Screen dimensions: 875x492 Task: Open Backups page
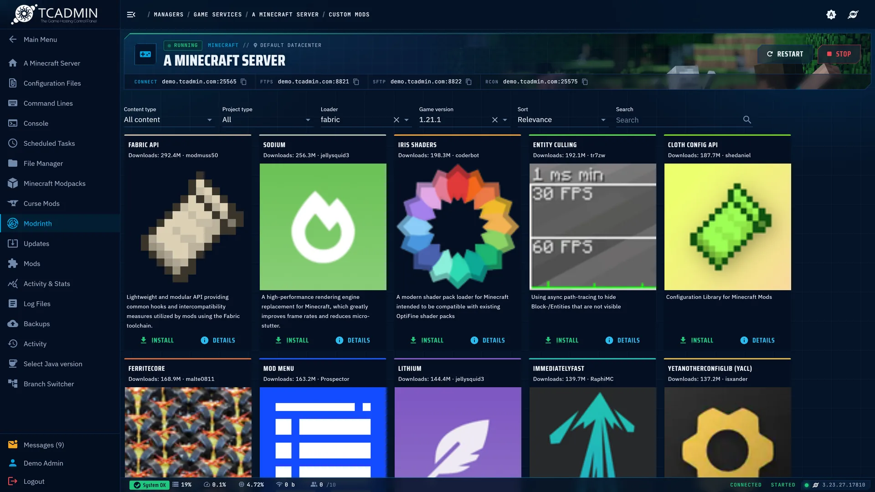(x=60, y=324)
